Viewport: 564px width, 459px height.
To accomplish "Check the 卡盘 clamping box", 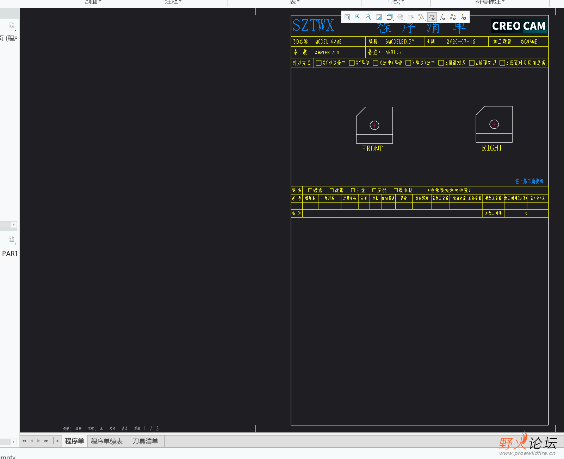I will click(x=353, y=190).
